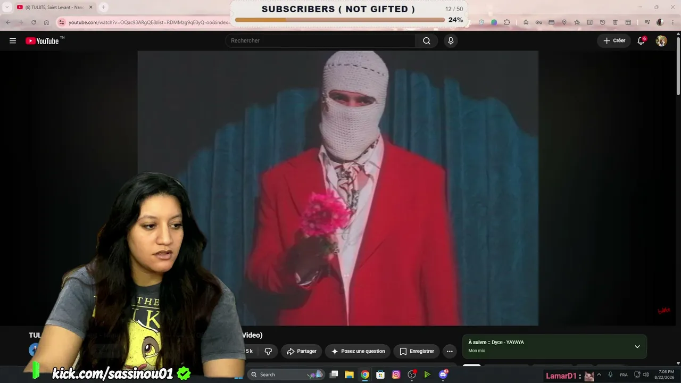This screenshot has width=681, height=383.
Task: Open Task View on the taskbar
Action: 334,374
